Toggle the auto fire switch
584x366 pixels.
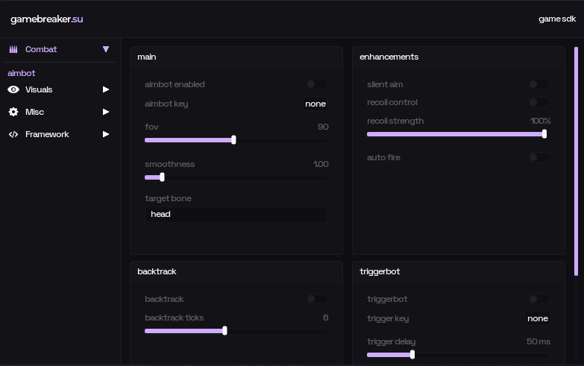[539, 157]
